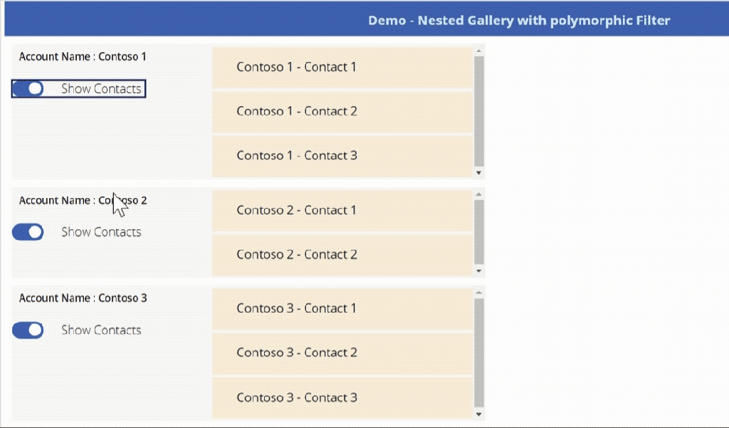Open Contoso 1 - Contact 3 row

(x=342, y=156)
